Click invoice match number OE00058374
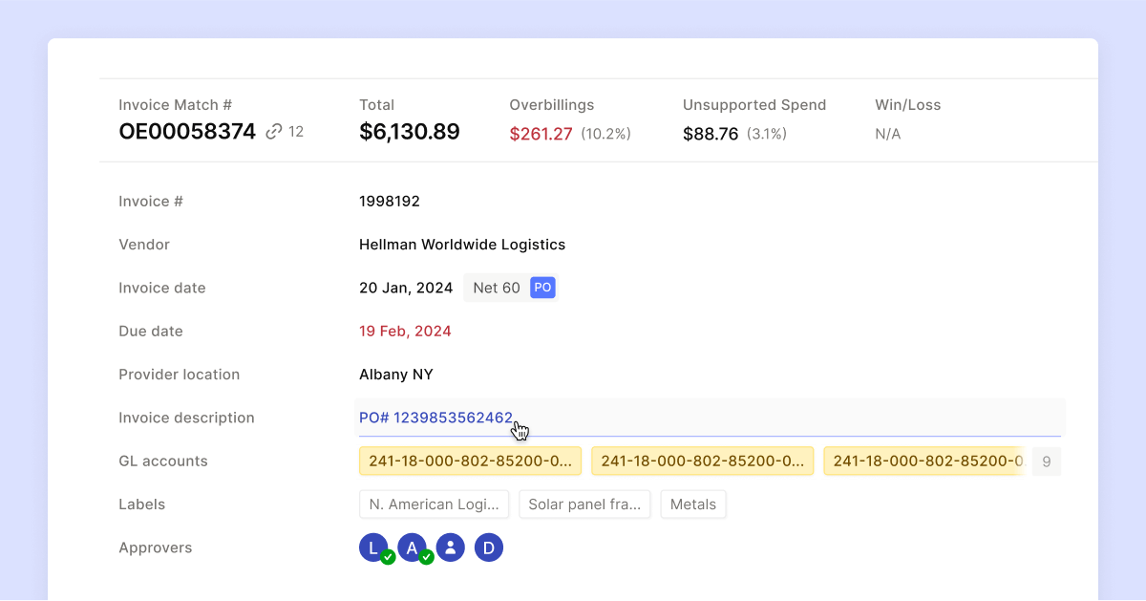1146x601 pixels. [187, 132]
